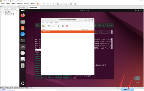Open Trash from the dock
This screenshot has height=91, width=144.
click(x=23, y=66)
